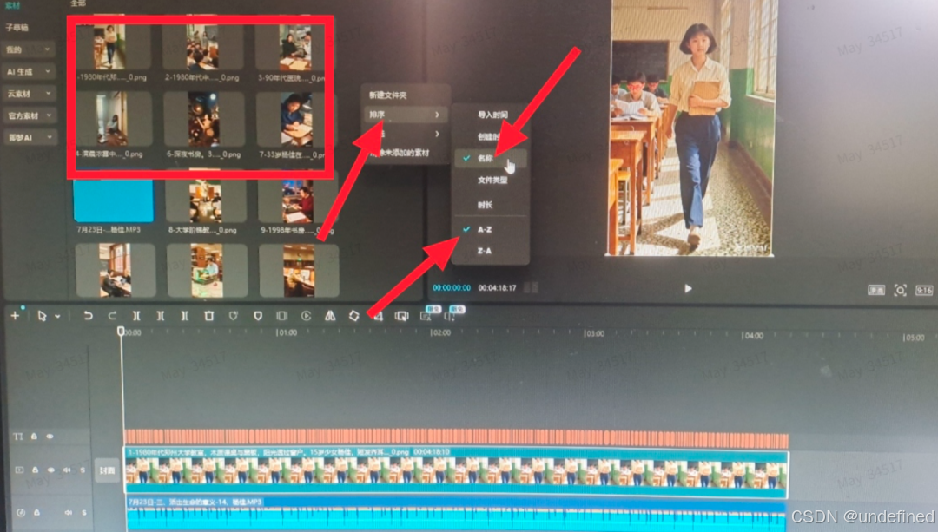The width and height of the screenshot is (938, 532).
Task: Click the add track plus icon
Action: click(15, 315)
